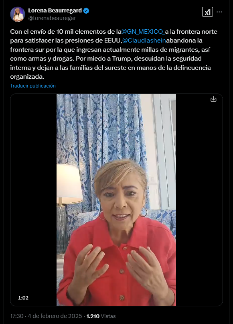Open the @Claudiashein mention

(x=144, y=41)
